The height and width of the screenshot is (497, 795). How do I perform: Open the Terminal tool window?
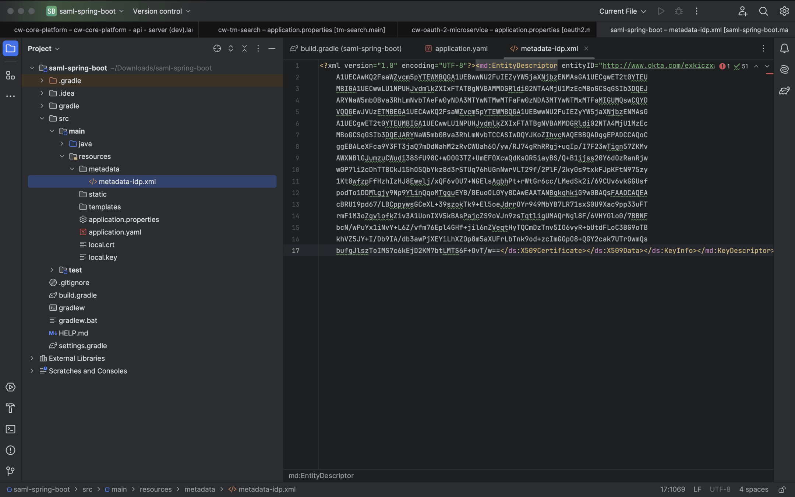(10, 429)
